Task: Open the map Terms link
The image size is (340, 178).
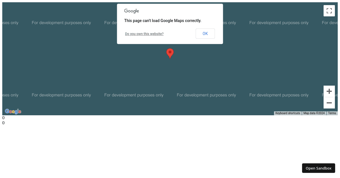Action: pyautogui.click(x=332, y=113)
